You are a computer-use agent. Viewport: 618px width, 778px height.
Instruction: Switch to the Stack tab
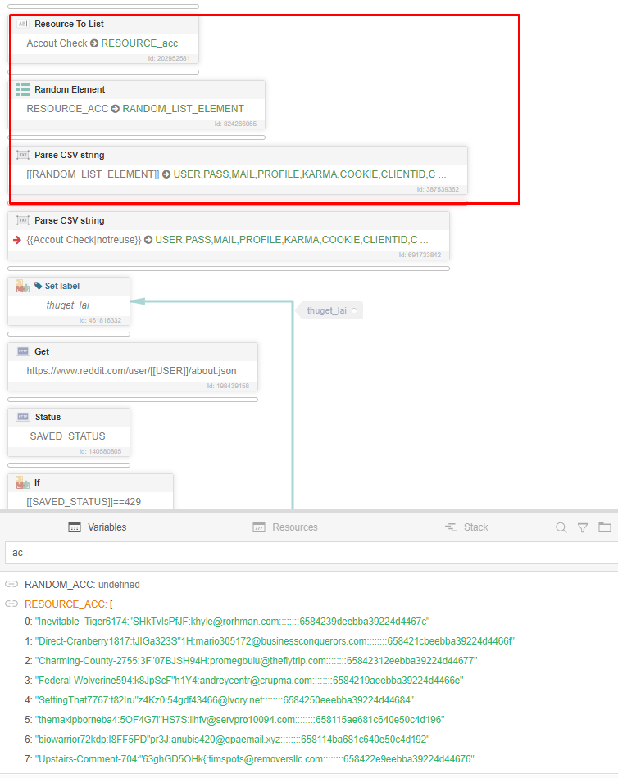point(466,527)
